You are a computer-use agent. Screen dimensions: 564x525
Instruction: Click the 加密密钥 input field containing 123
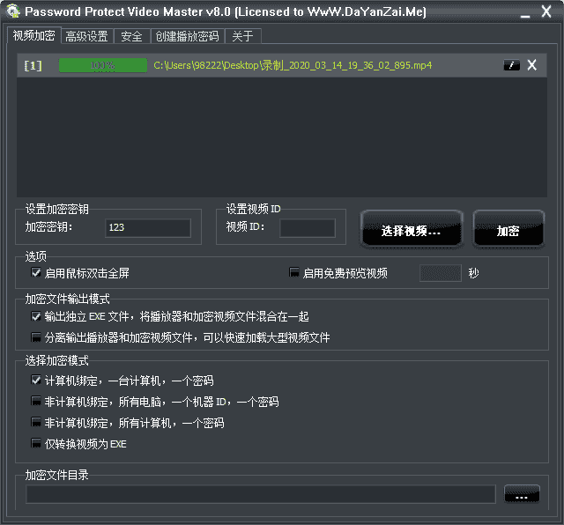pyautogui.click(x=148, y=227)
